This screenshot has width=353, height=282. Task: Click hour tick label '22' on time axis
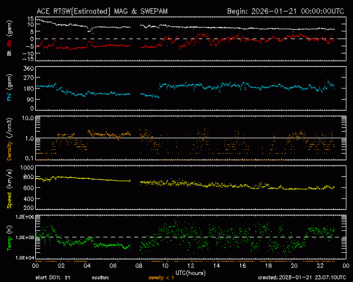(x=320, y=266)
